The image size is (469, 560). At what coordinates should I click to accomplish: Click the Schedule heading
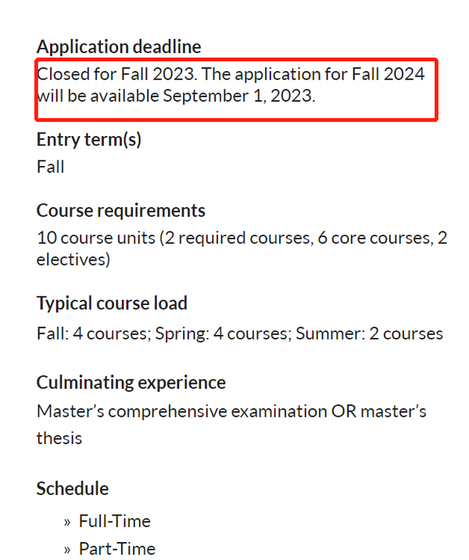point(73,489)
